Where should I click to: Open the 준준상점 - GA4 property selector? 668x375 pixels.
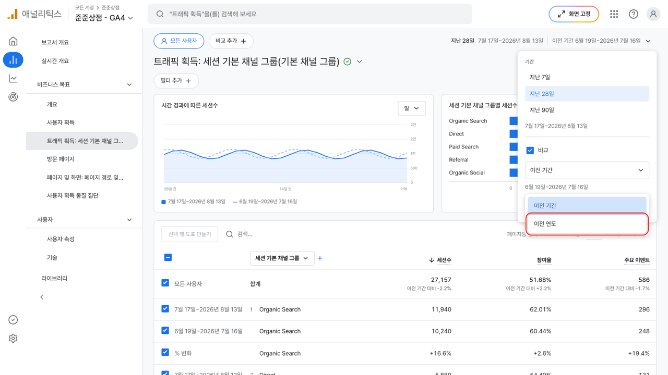(104, 18)
